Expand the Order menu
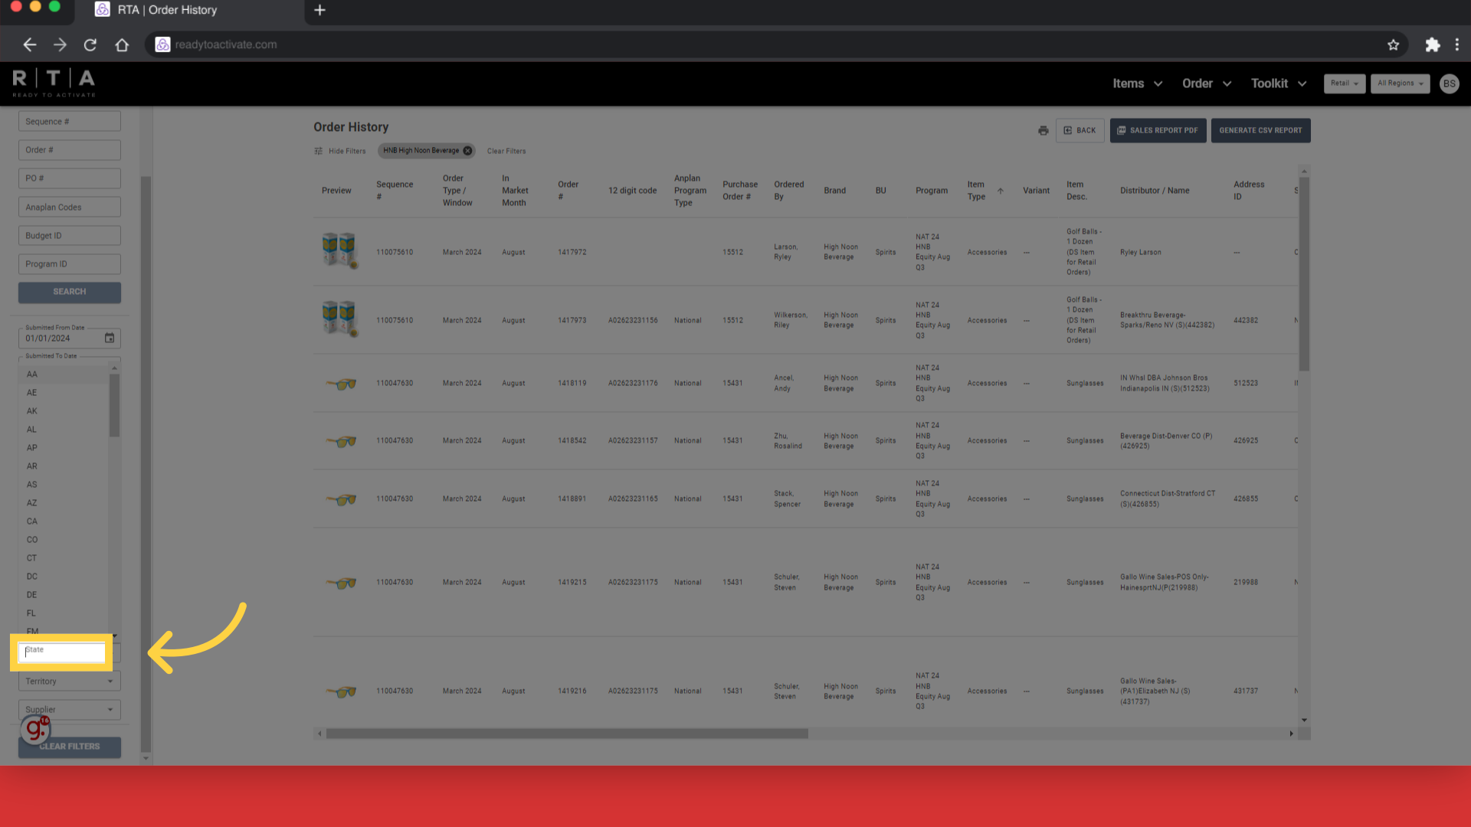This screenshot has width=1471, height=827. click(x=1207, y=83)
